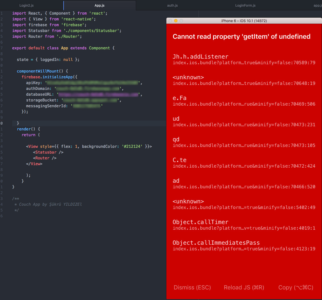Close the iPhone 6 simulator window
The width and height of the screenshot is (322, 300).
(170, 21)
